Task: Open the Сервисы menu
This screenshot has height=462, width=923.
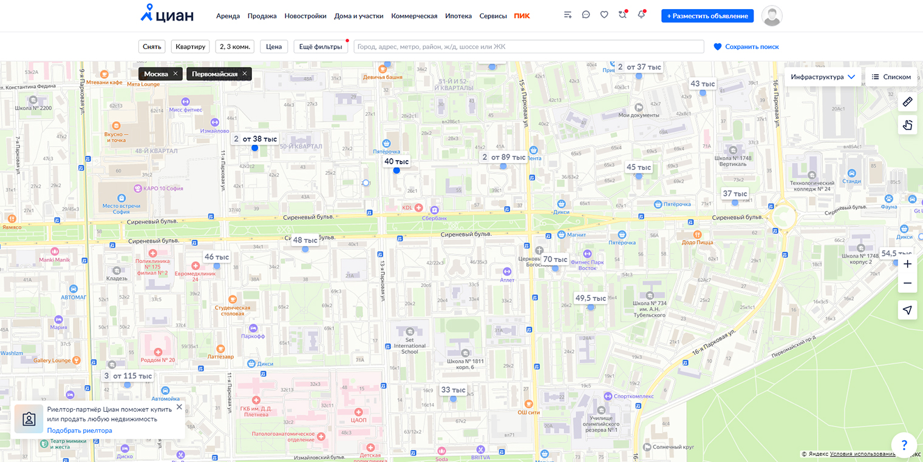Action: coord(493,16)
